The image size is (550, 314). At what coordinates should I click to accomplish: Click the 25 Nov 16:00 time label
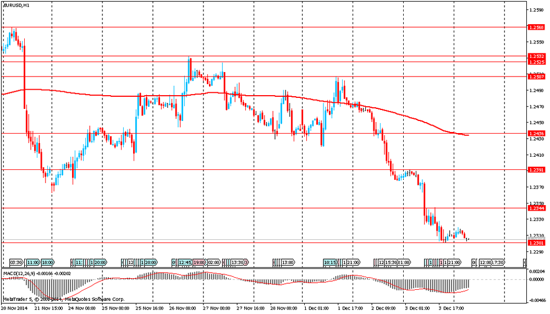click(150, 309)
